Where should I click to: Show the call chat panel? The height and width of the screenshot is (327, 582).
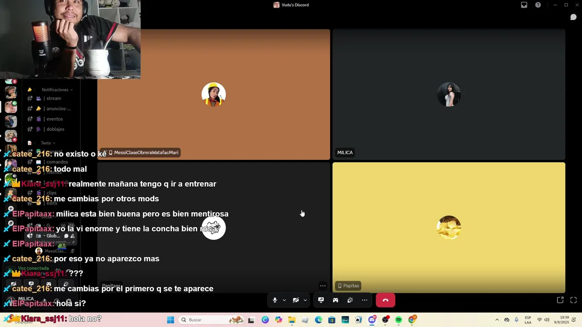coord(573,17)
